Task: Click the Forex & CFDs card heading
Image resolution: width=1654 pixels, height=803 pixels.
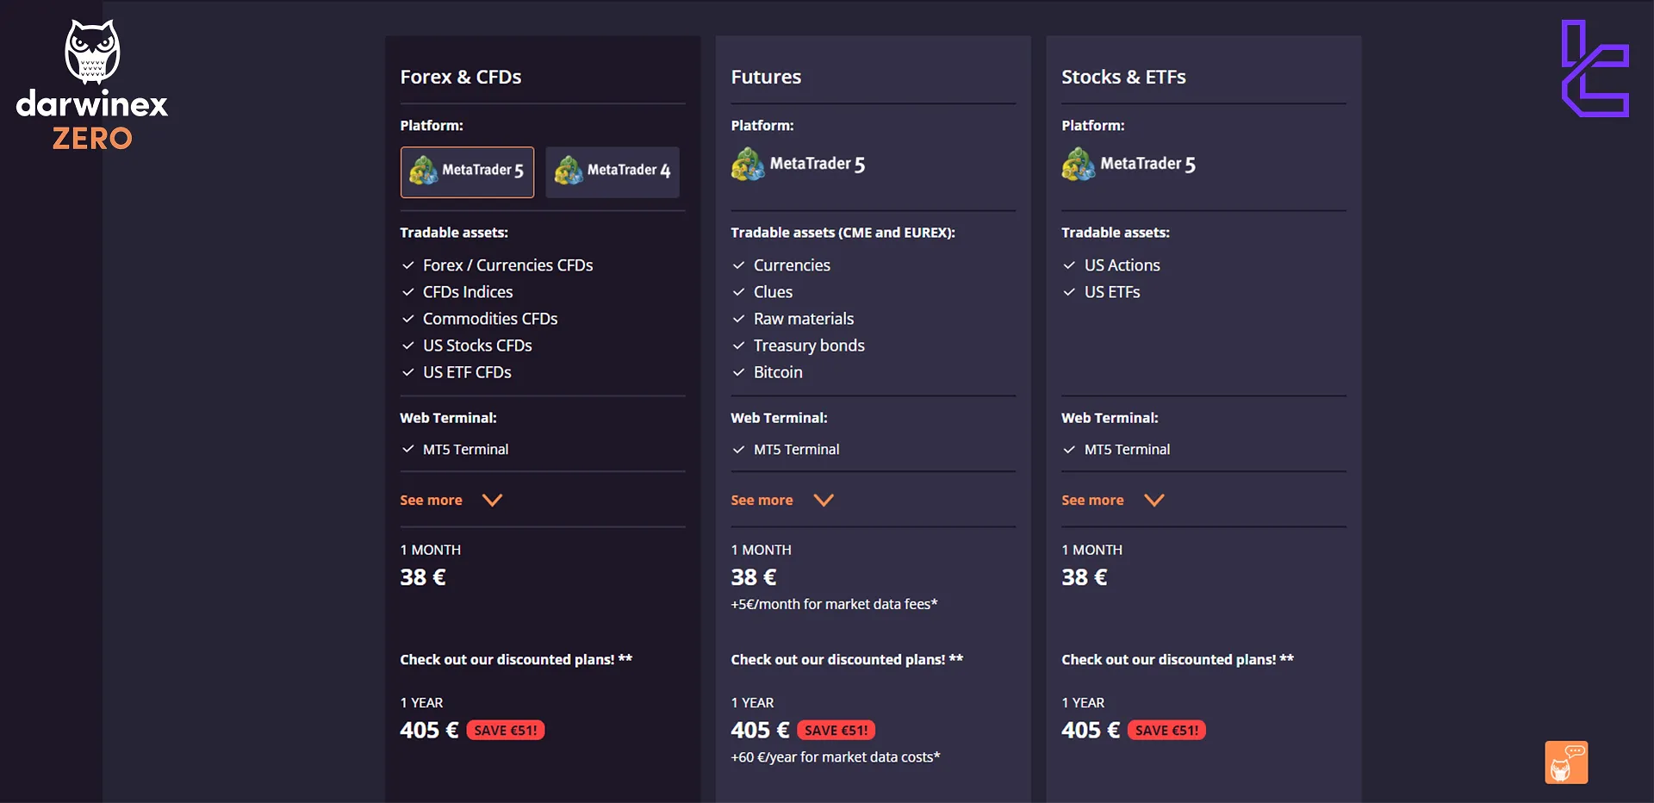Action: click(460, 77)
